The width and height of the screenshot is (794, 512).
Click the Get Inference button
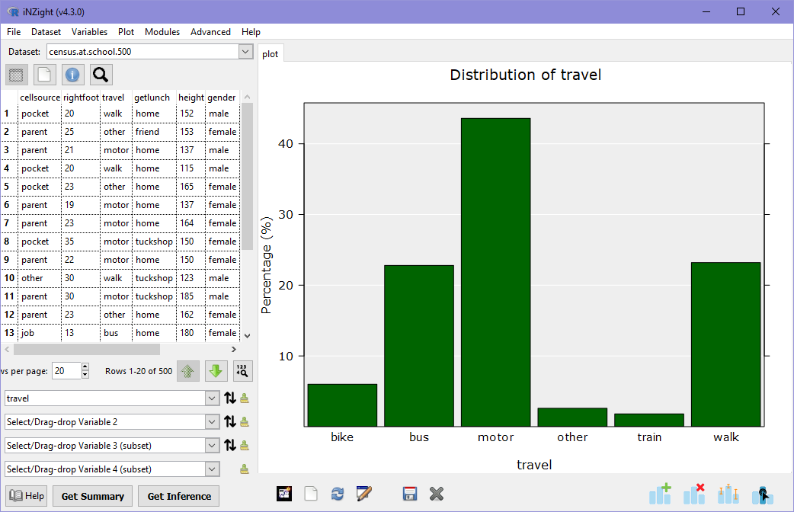coord(178,496)
